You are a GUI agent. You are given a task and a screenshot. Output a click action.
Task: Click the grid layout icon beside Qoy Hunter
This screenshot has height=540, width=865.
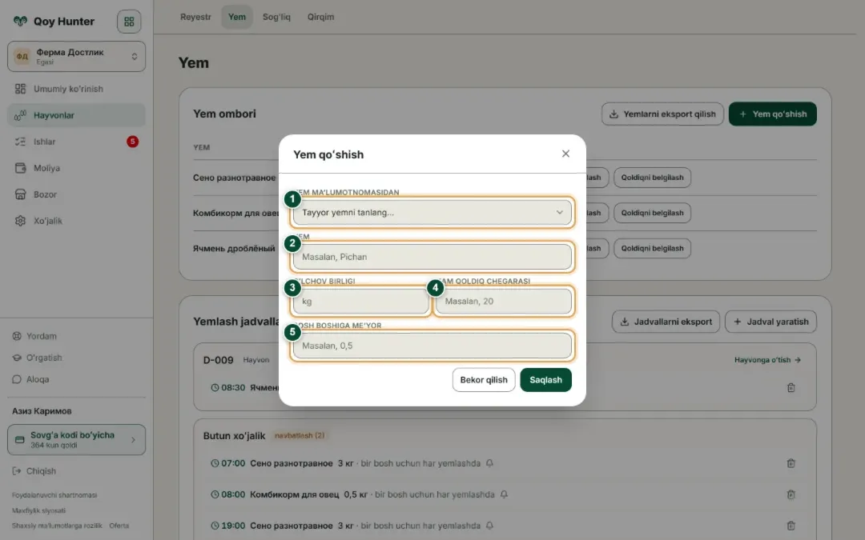pos(129,22)
